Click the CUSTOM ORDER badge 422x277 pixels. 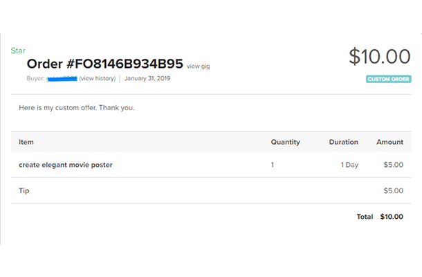[388, 79]
